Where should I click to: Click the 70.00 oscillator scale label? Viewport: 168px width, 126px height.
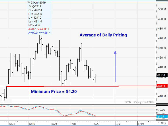coord(162,110)
